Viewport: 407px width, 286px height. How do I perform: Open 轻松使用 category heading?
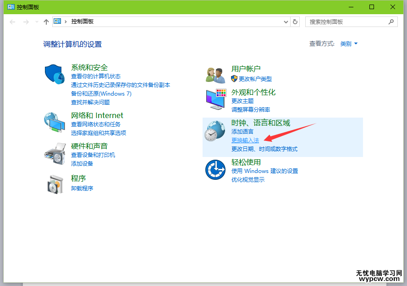coord(246,162)
